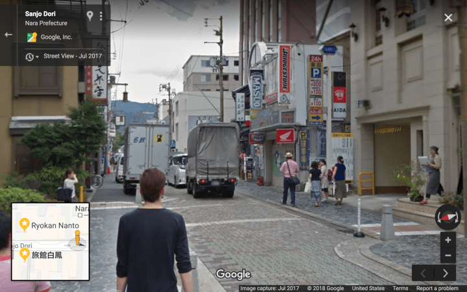Viewport: 467px width, 292px height.
Task: Advance to next image with right chevron
Action: tap(445, 273)
